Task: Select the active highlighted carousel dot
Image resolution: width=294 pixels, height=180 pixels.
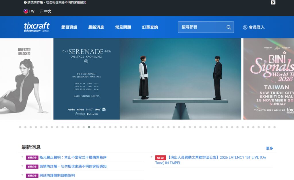Action: [89, 127]
